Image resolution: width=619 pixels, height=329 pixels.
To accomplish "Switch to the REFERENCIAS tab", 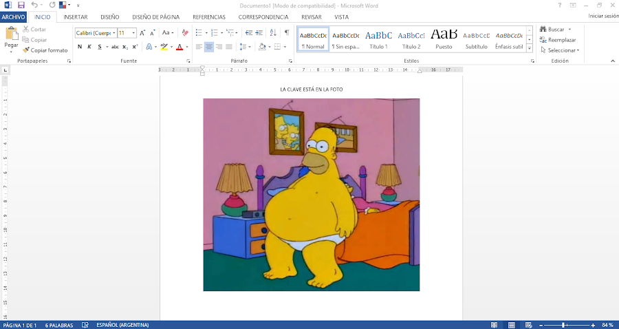I will coord(209,17).
